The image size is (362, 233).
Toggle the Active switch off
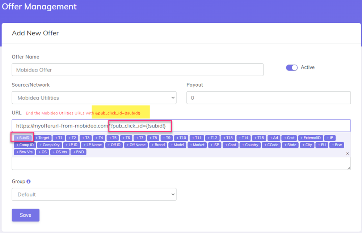291,68
